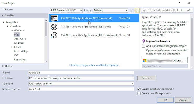
Task: Expand the Recent section
Action: (3, 9)
